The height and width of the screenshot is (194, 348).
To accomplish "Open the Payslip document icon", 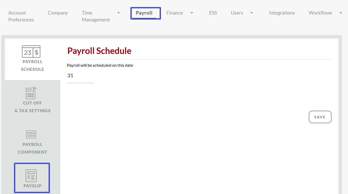I will 31,175.
